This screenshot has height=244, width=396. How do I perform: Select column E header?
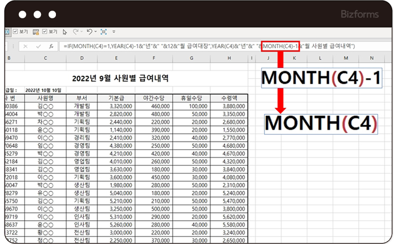point(116,58)
